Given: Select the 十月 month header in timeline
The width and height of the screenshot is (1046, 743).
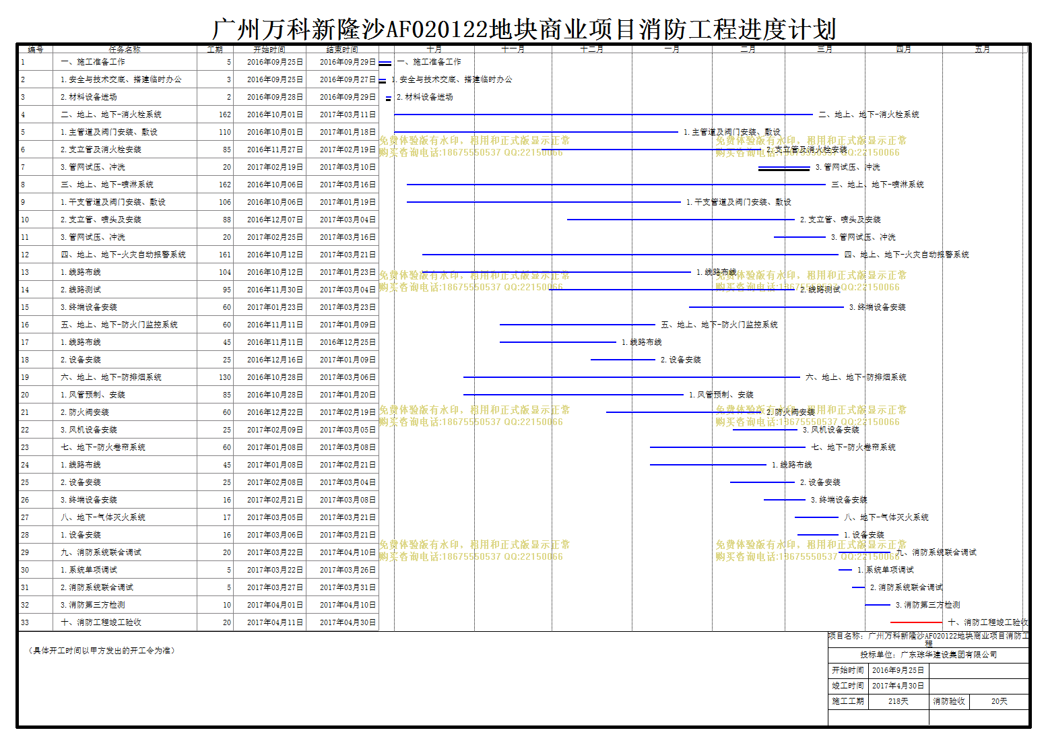Looking at the screenshot, I should (434, 49).
